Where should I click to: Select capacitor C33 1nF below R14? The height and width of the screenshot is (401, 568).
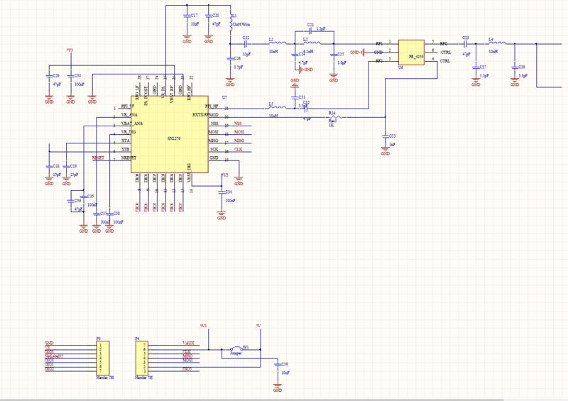pyautogui.click(x=385, y=136)
